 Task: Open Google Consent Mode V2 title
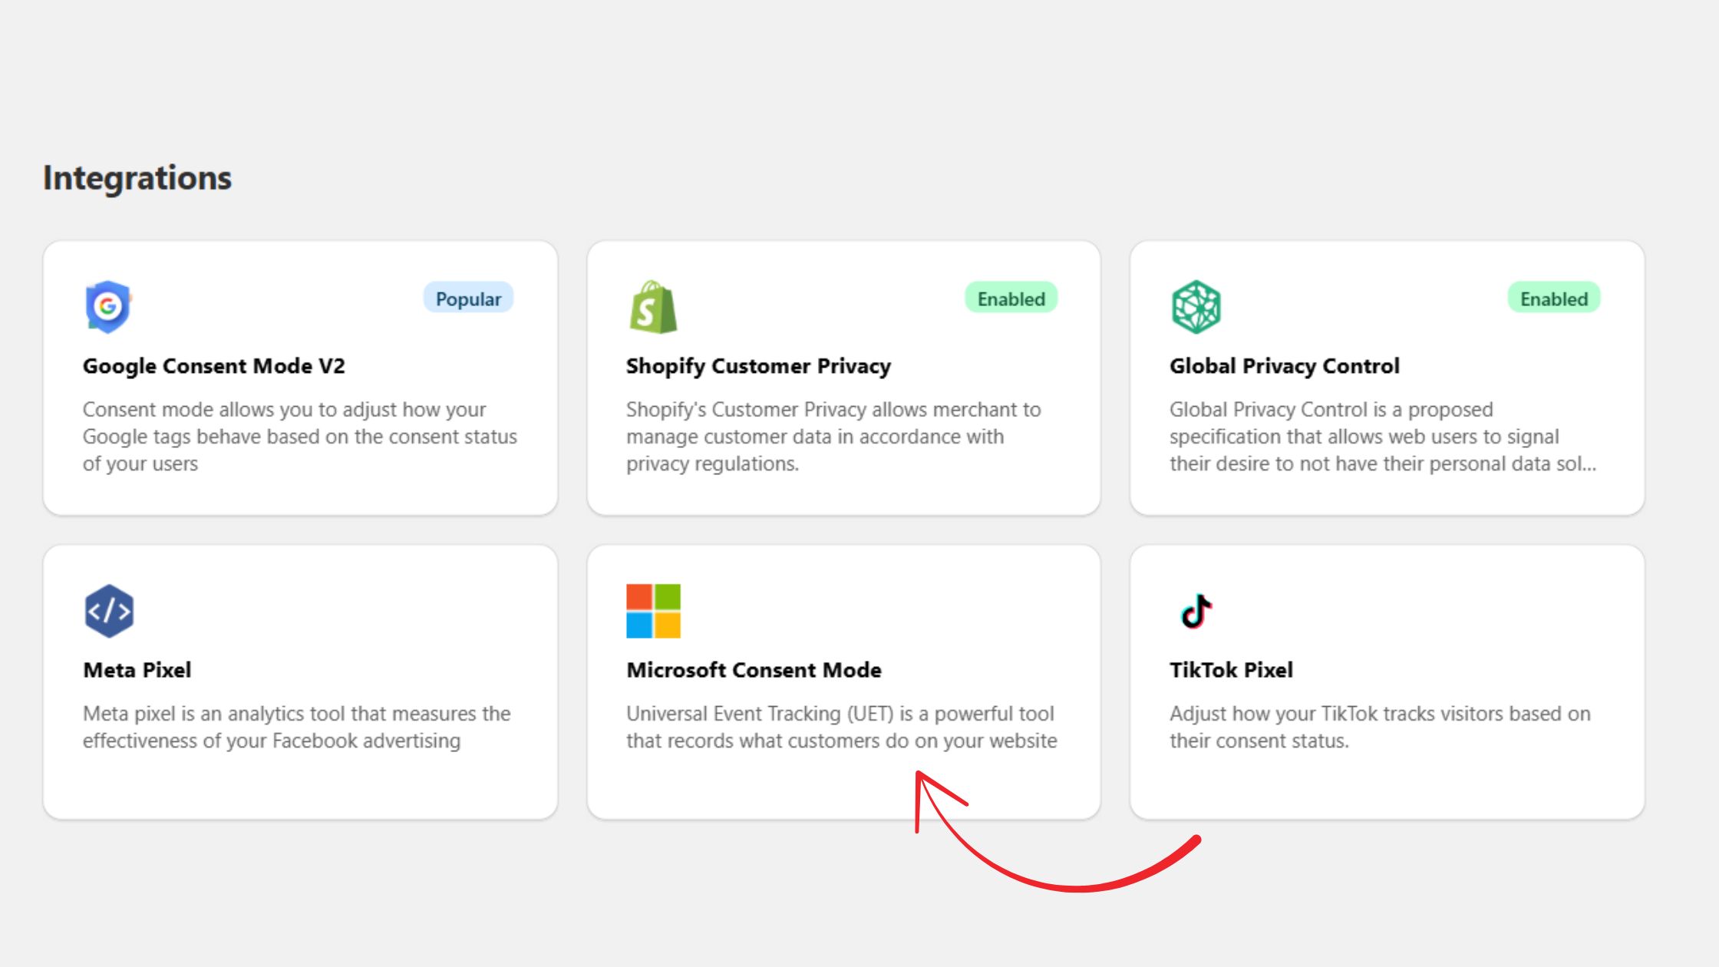coord(214,366)
